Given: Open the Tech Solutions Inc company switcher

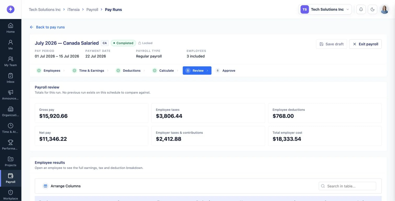Looking at the screenshot, I should tap(325, 9).
